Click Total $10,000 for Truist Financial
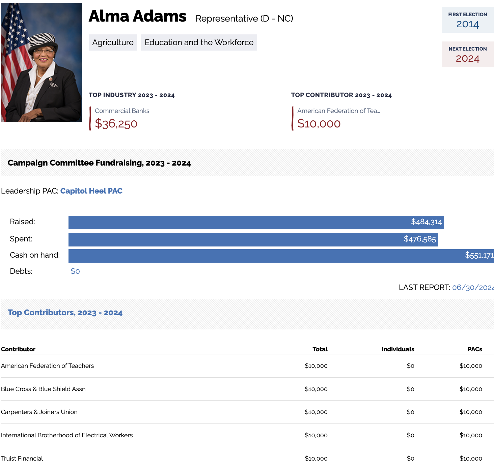The height and width of the screenshot is (468, 494). 316,459
